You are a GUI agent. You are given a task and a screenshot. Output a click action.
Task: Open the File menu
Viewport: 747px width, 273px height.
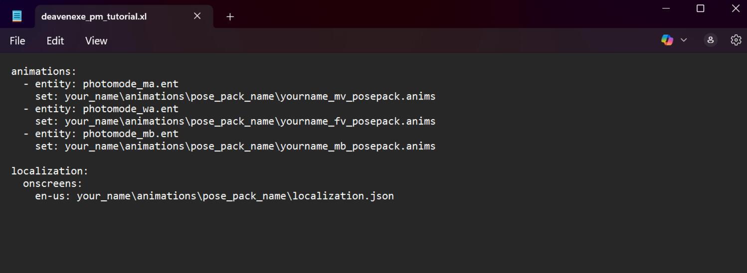point(17,41)
